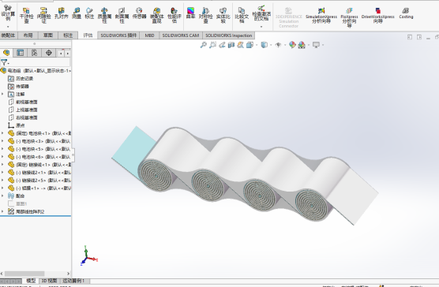
Task: Launch DriveWorksXpress wizard
Action: (x=378, y=16)
